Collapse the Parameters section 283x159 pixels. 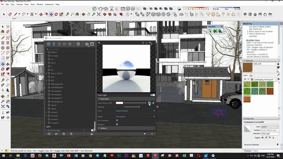99,99
